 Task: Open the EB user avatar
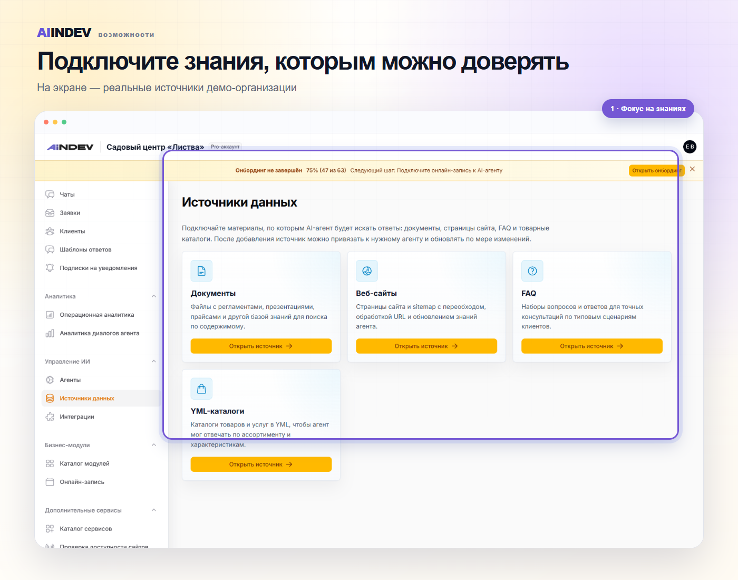click(x=690, y=147)
